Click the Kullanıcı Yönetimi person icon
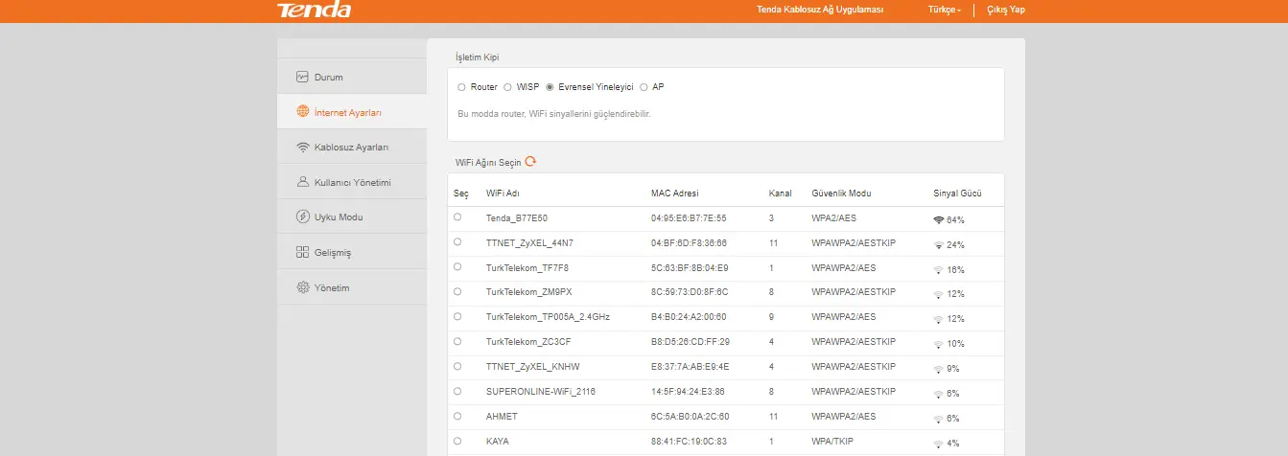 point(303,181)
